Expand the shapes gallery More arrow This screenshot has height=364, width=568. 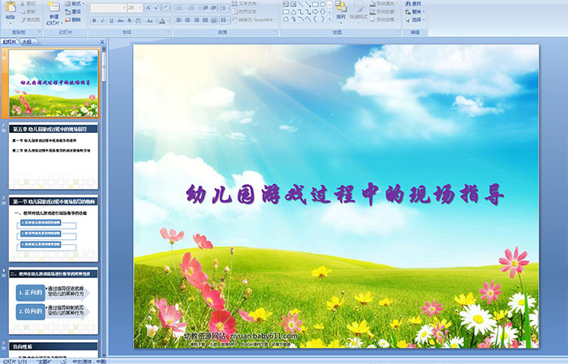pos(329,19)
